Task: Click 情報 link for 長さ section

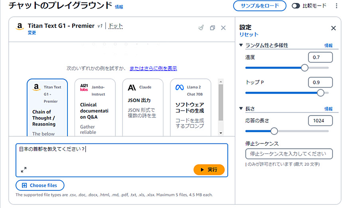Action: [328, 109]
